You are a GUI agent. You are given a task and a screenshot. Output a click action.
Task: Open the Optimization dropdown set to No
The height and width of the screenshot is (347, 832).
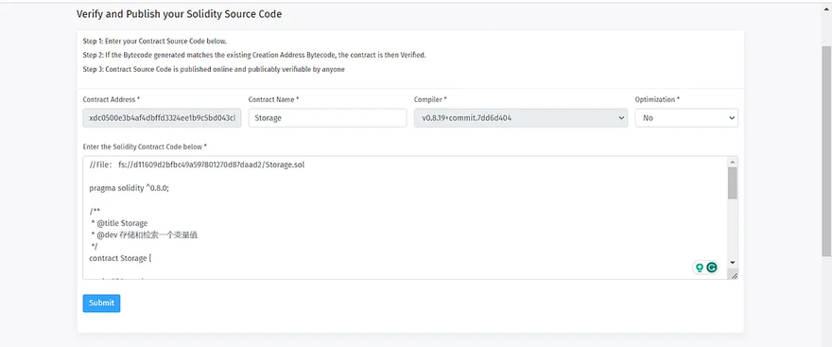pos(686,118)
